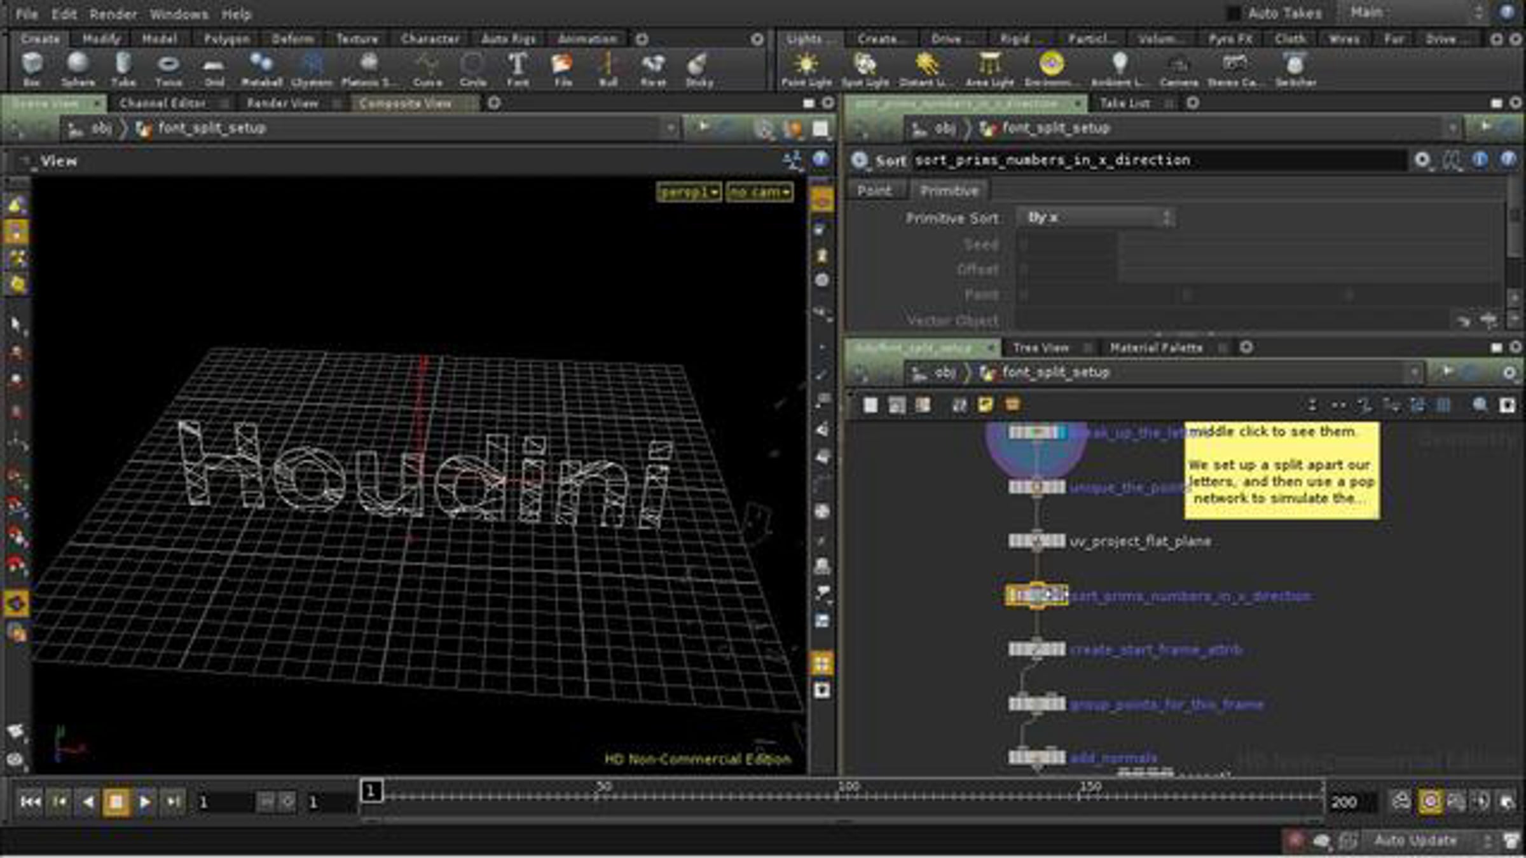The width and height of the screenshot is (1526, 858).
Task: Select the Box shelf tool
Action: 32,69
